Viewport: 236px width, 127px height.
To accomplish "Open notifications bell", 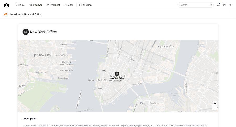I will coord(218,5).
